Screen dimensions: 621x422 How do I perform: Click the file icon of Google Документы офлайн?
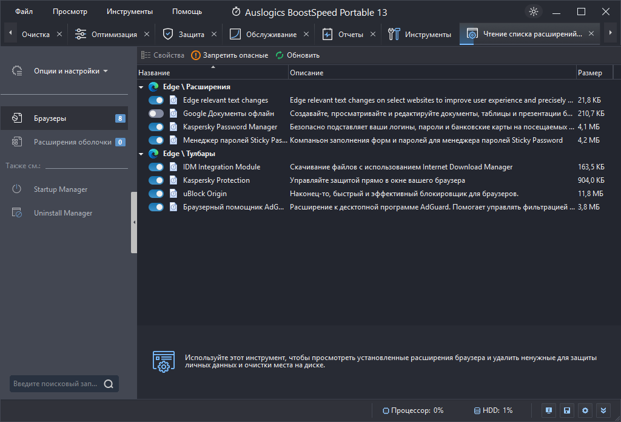173,114
